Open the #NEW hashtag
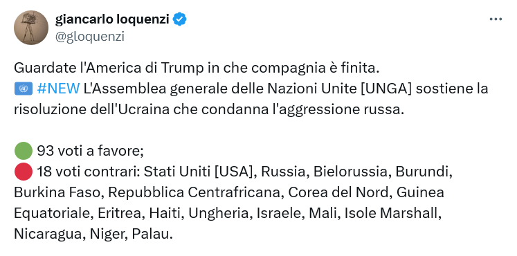Image resolution: width=517 pixels, height=256 pixels. coord(59,89)
